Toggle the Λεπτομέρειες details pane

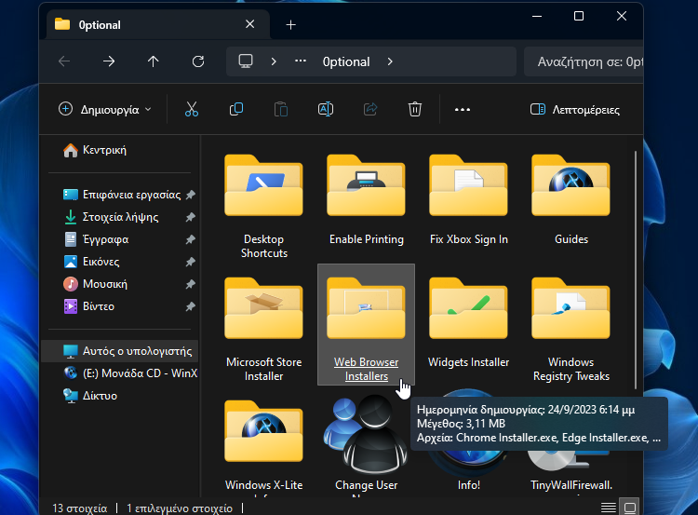[x=575, y=110]
